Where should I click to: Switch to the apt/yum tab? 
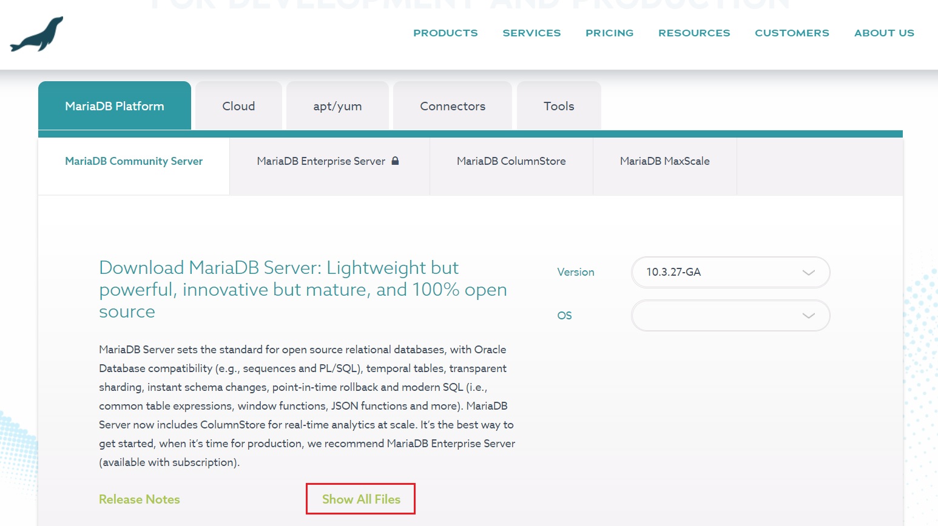337,106
